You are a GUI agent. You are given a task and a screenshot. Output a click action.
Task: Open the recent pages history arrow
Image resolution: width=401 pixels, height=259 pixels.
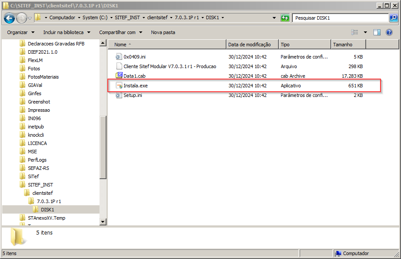(30, 18)
